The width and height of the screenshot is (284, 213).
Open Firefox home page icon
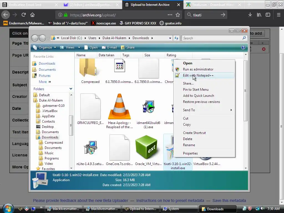[32, 15]
